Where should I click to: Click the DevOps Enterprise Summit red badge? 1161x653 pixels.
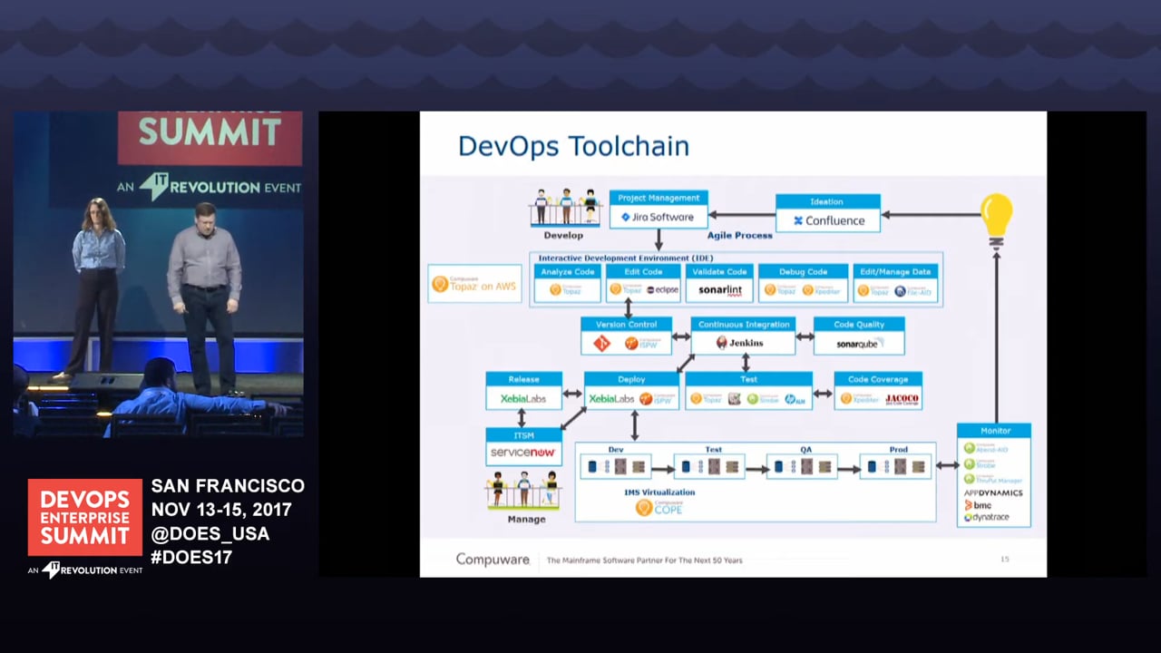coord(85,517)
